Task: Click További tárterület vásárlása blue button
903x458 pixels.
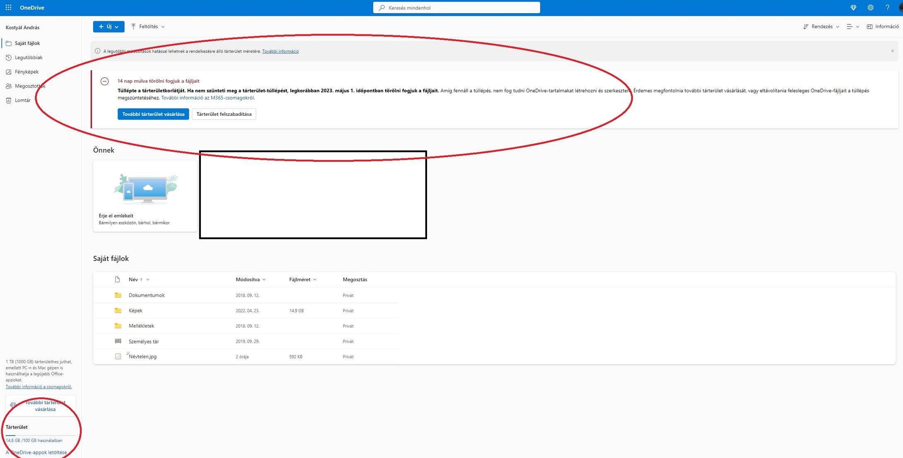Action: pyautogui.click(x=153, y=114)
